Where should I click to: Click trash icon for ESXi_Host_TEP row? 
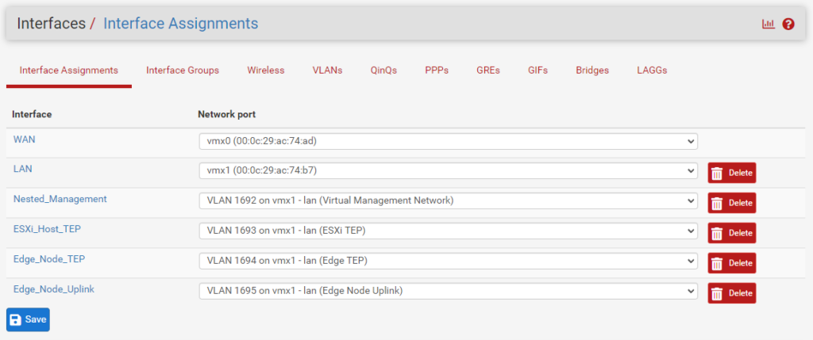coord(717,233)
